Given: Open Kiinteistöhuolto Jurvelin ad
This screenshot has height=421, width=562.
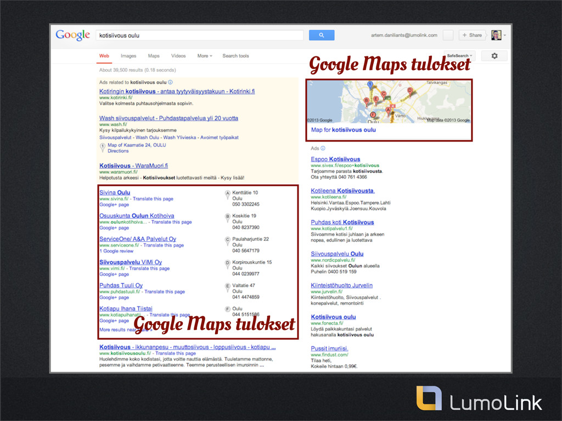Looking at the screenshot, I should point(341,286).
